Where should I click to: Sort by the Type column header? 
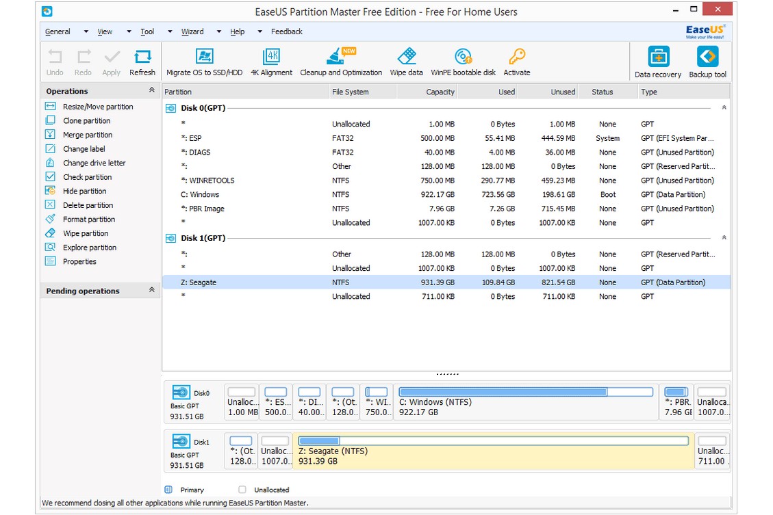click(x=683, y=92)
